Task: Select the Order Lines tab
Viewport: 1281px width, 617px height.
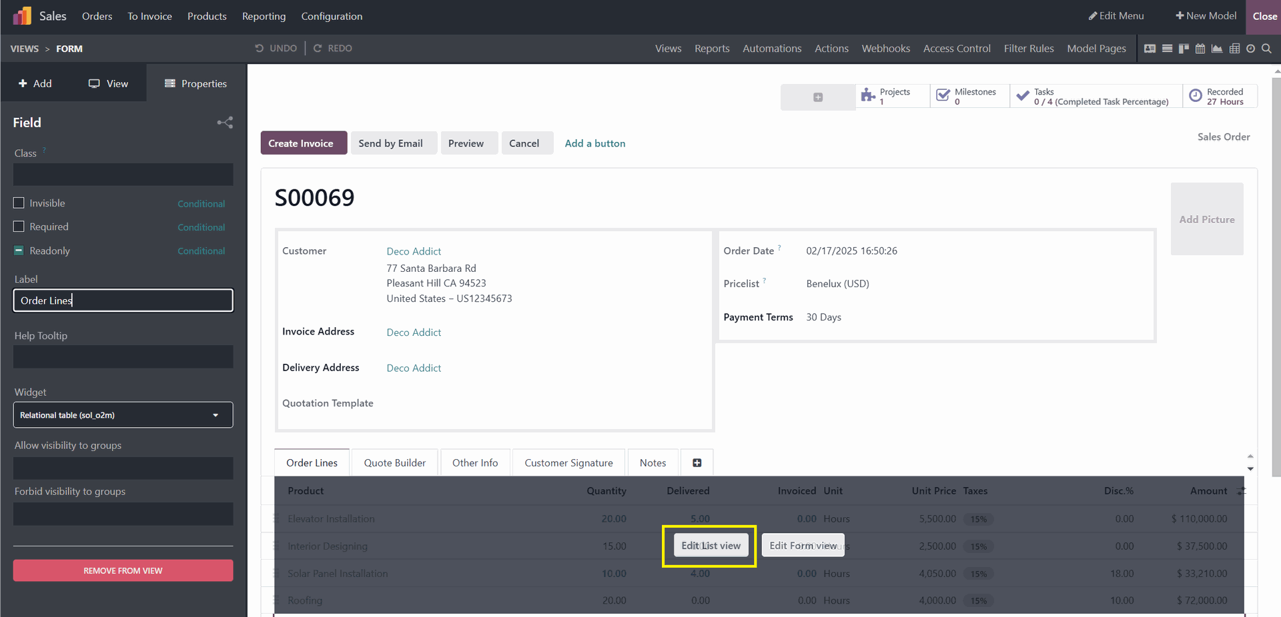Action: click(x=312, y=462)
